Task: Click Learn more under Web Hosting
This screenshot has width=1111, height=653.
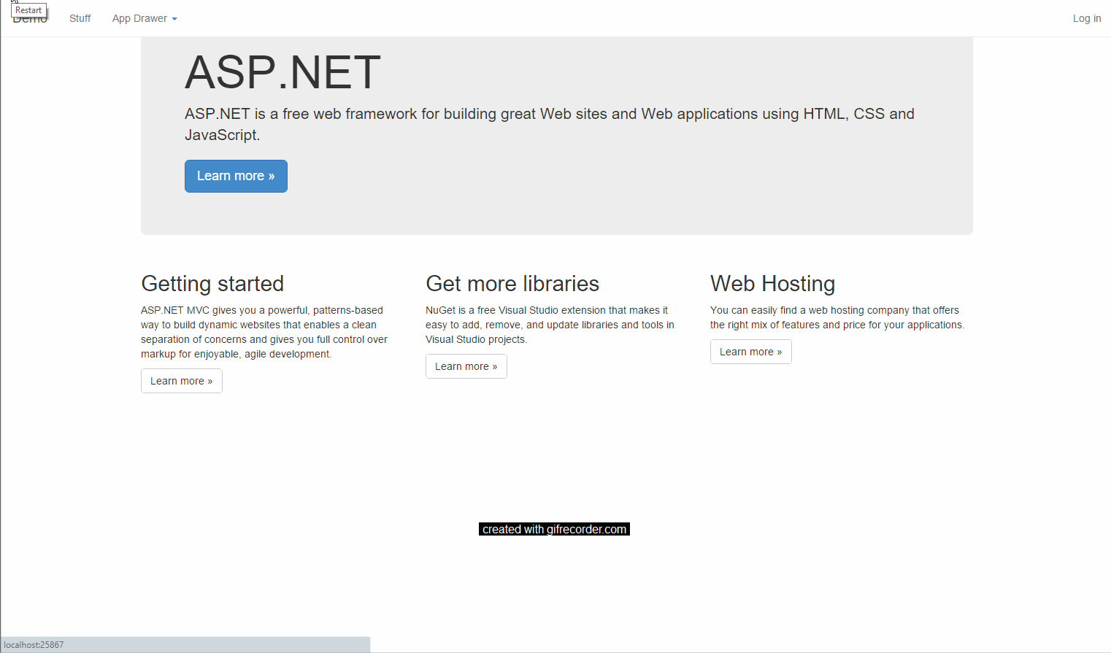Action: pos(751,352)
